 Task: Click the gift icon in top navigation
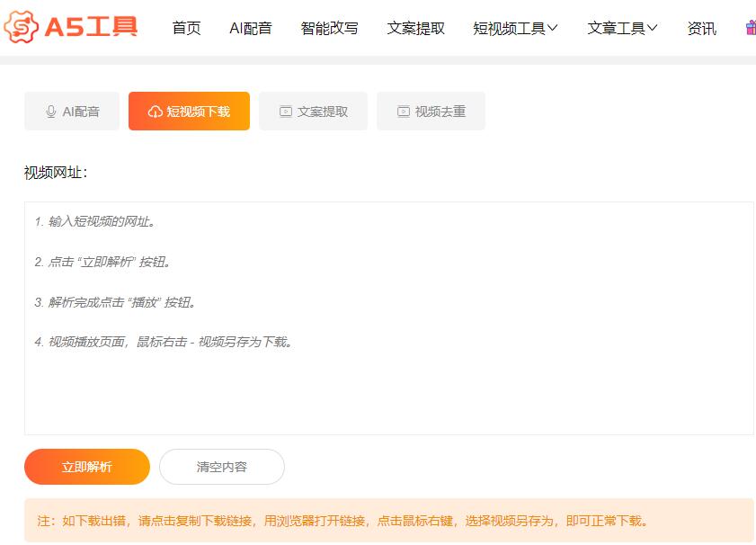752,28
